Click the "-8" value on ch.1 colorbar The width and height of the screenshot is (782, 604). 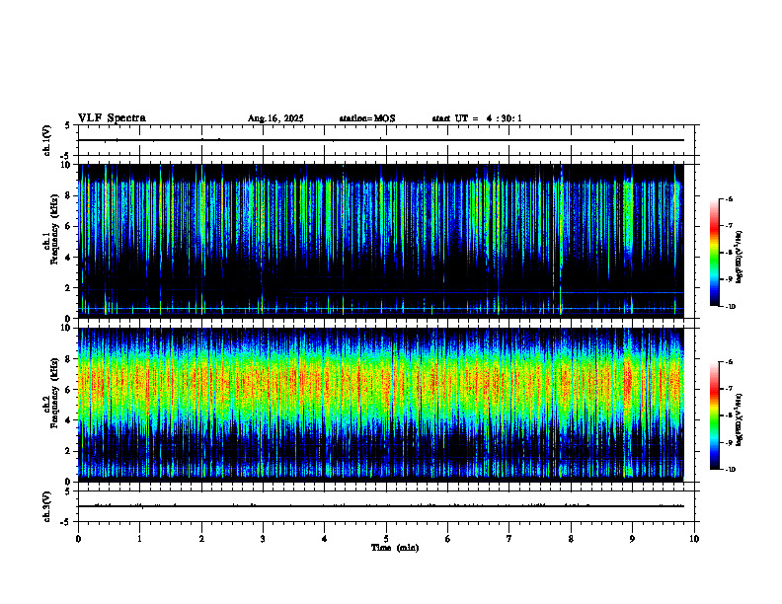coord(729,253)
